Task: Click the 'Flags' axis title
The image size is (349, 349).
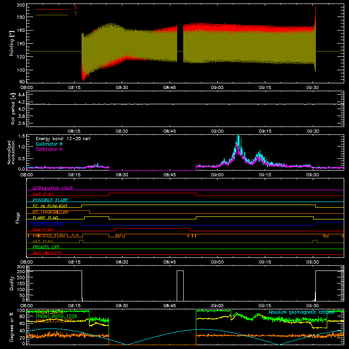Action: coord(18,218)
